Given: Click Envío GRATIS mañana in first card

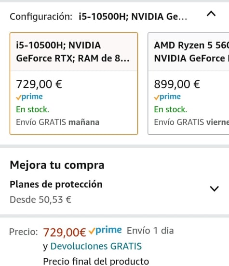Looking at the screenshot, I should pyautogui.click(x=58, y=122).
